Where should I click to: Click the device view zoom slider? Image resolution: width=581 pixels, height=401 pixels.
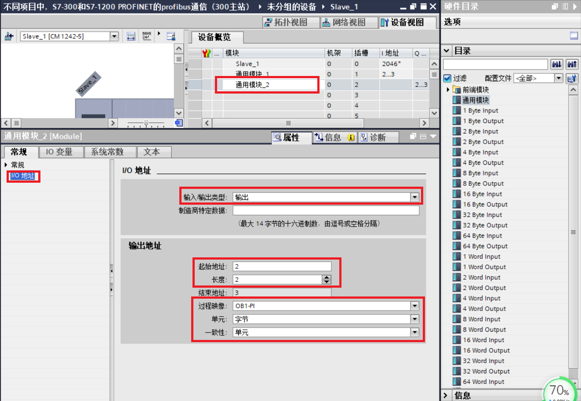pyautogui.click(x=146, y=123)
